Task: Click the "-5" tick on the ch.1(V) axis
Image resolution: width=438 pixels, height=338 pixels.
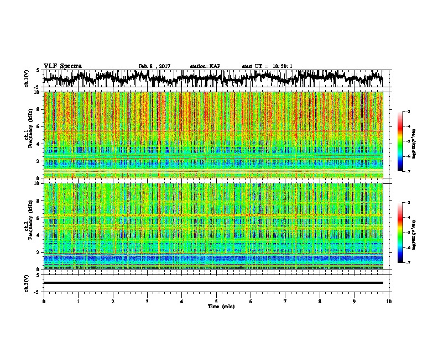Action: click(x=38, y=87)
